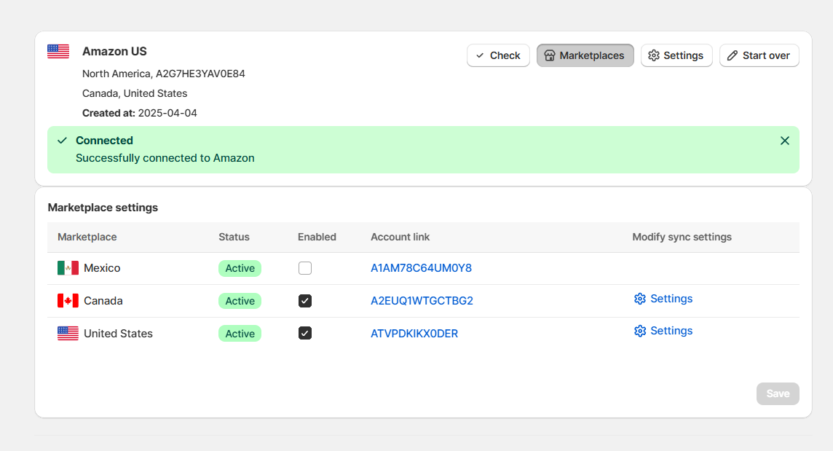Open account link A2EUQ1WTGCTBG2

point(422,301)
